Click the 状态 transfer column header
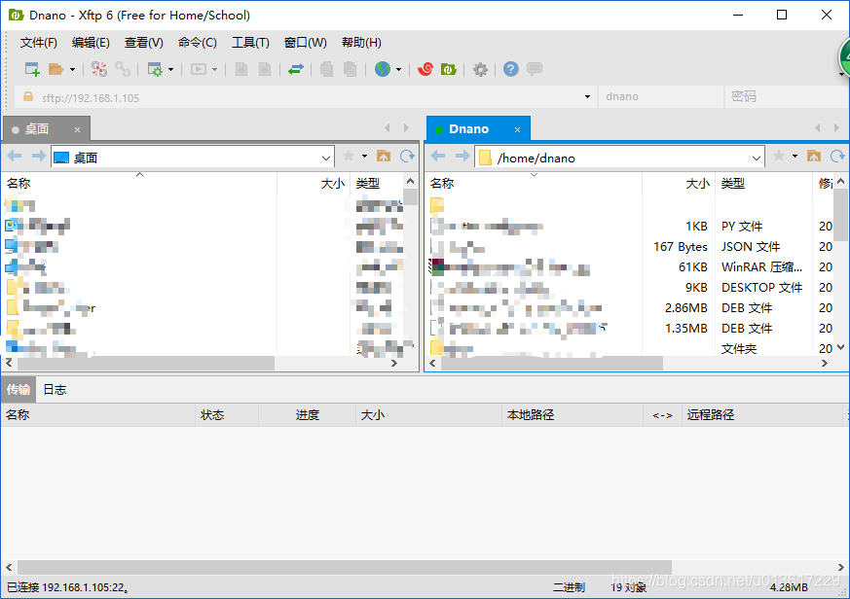 coord(227,415)
